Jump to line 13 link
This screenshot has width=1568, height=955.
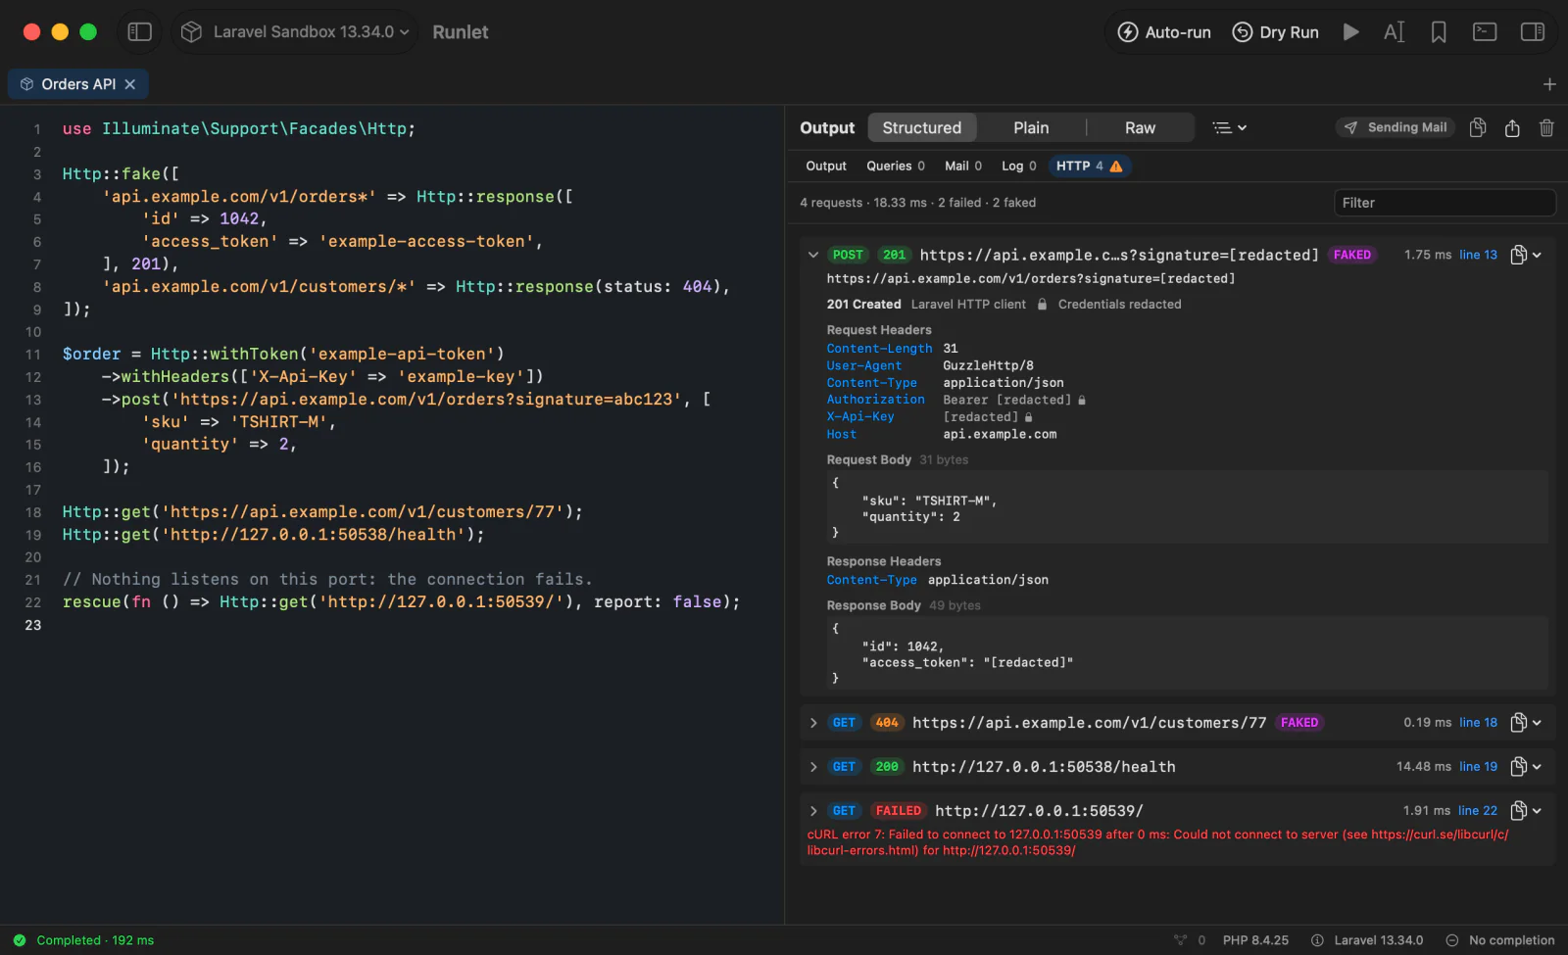point(1478,255)
